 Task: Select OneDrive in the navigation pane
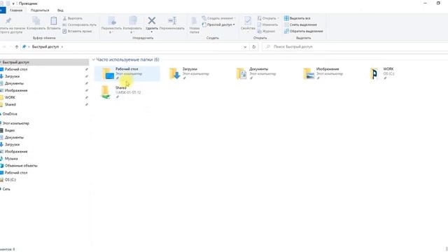(10, 114)
